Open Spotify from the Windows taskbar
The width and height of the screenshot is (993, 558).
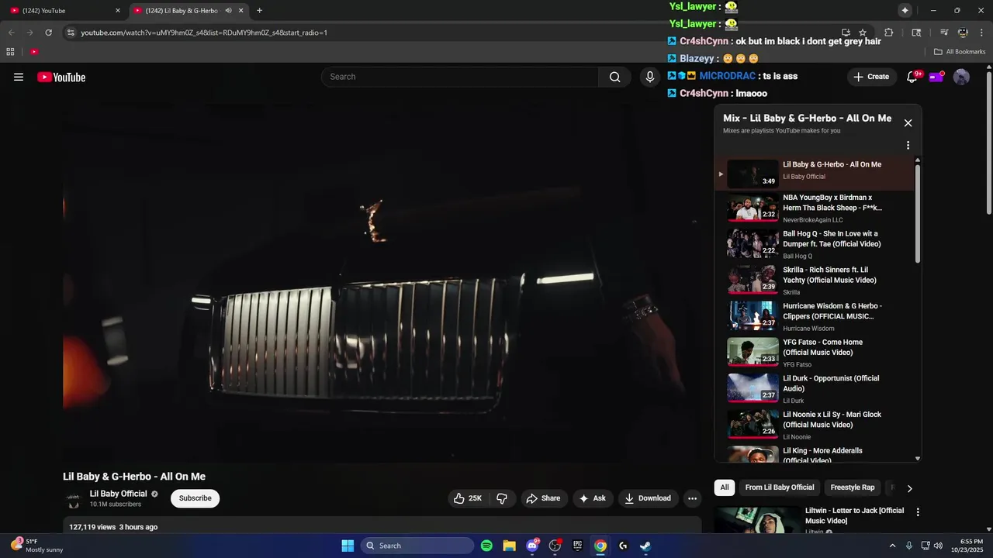tap(486, 546)
